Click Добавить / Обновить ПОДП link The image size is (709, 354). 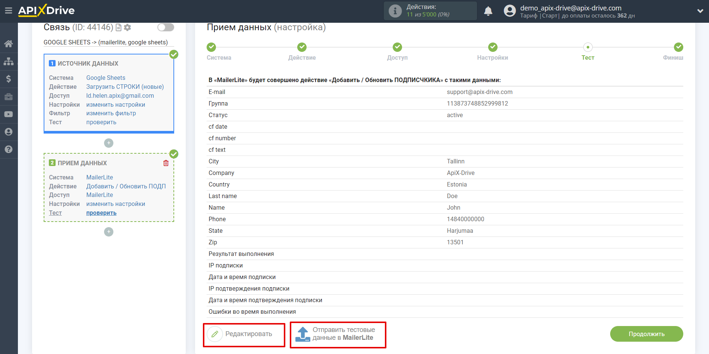[126, 186]
